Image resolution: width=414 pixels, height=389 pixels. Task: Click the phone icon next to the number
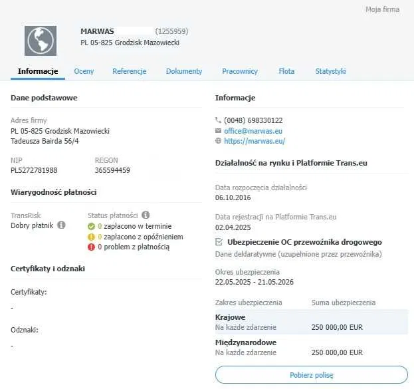[x=218, y=120]
